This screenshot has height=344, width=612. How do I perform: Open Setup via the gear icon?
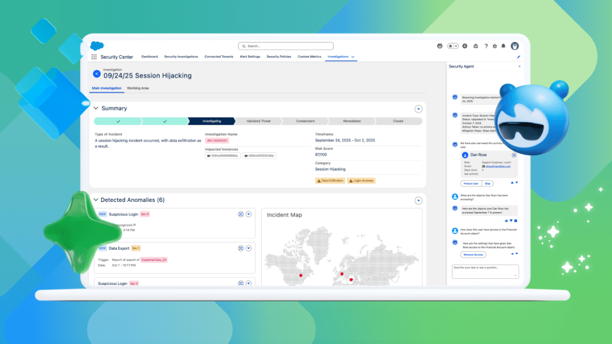point(495,45)
